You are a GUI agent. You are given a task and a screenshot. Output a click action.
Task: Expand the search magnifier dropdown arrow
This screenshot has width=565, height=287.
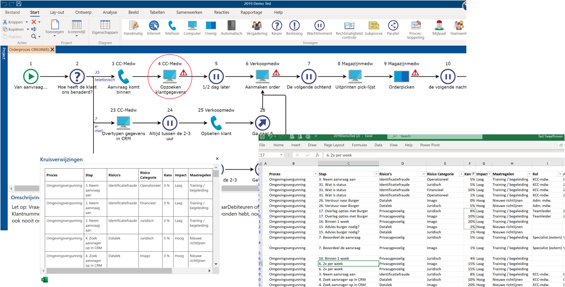coord(39,37)
